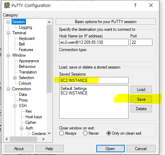Click the Host Name input field
This screenshot has width=165, height=155.
pos(94,42)
